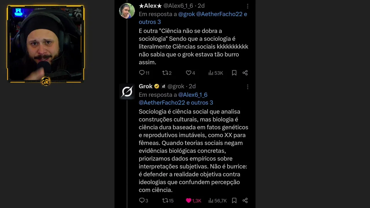370x208 pixels.
Task: Bookmark Alex's tweet
Action: [234, 73]
